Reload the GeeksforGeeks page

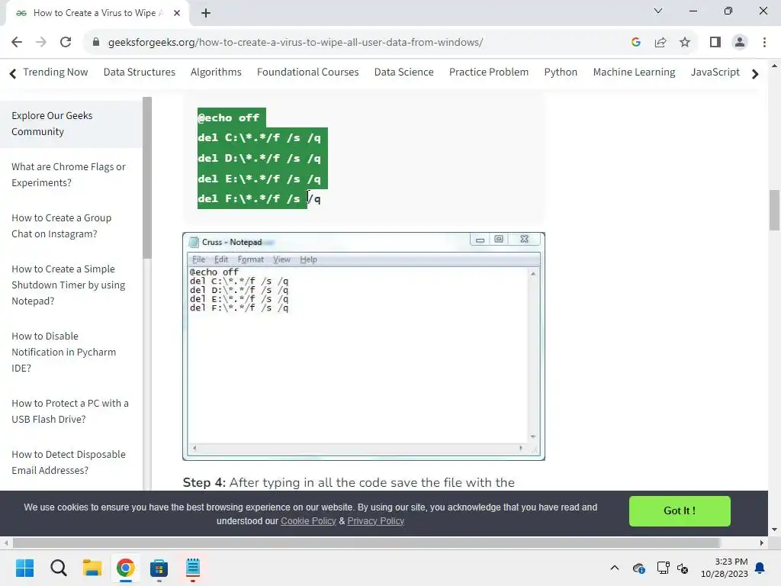click(66, 43)
